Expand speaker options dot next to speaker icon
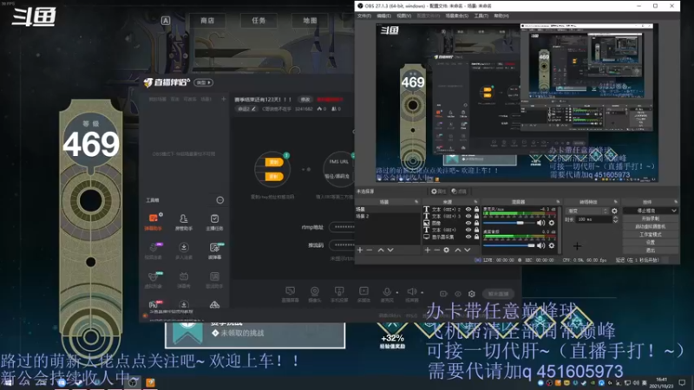The width and height of the screenshot is (694, 390). 422,292
